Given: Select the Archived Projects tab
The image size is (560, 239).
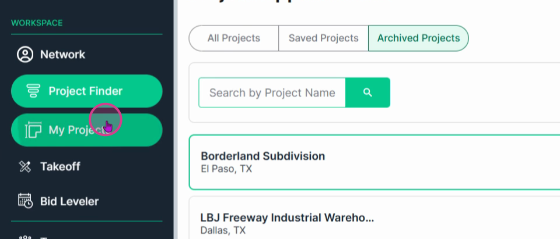Looking at the screenshot, I should [x=418, y=38].
